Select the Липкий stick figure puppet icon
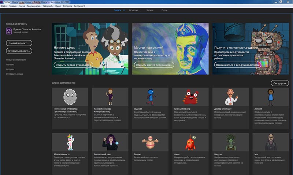The width and height of the screenshot is (293, 175). [271, 97]
